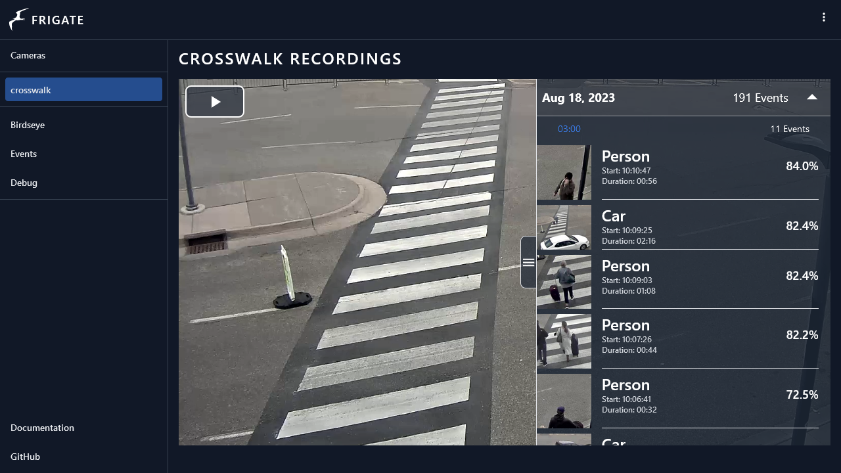
Task: Click the Frigate bird logo
Action: 19,20
